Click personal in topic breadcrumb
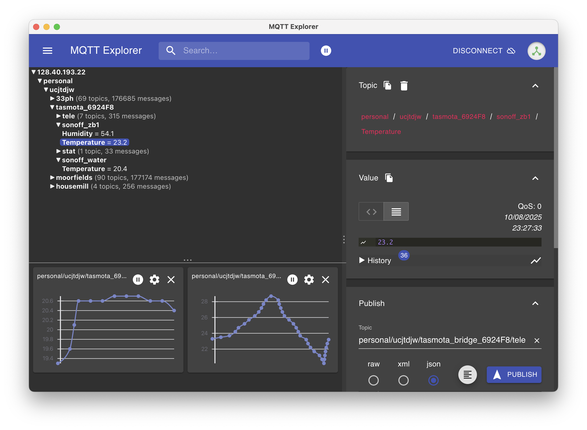Screen dimensions: 587x430 [x=374, y=117]
